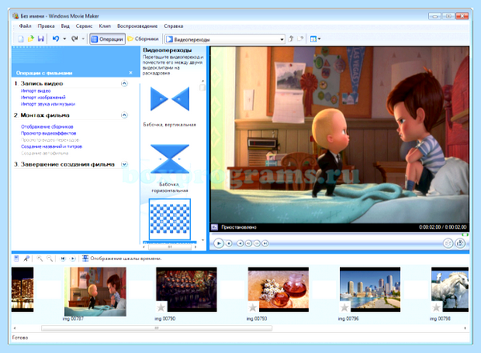Select storyboard clip img 00798
Viewport: 481px width, 353px height.
click(450, 290)
